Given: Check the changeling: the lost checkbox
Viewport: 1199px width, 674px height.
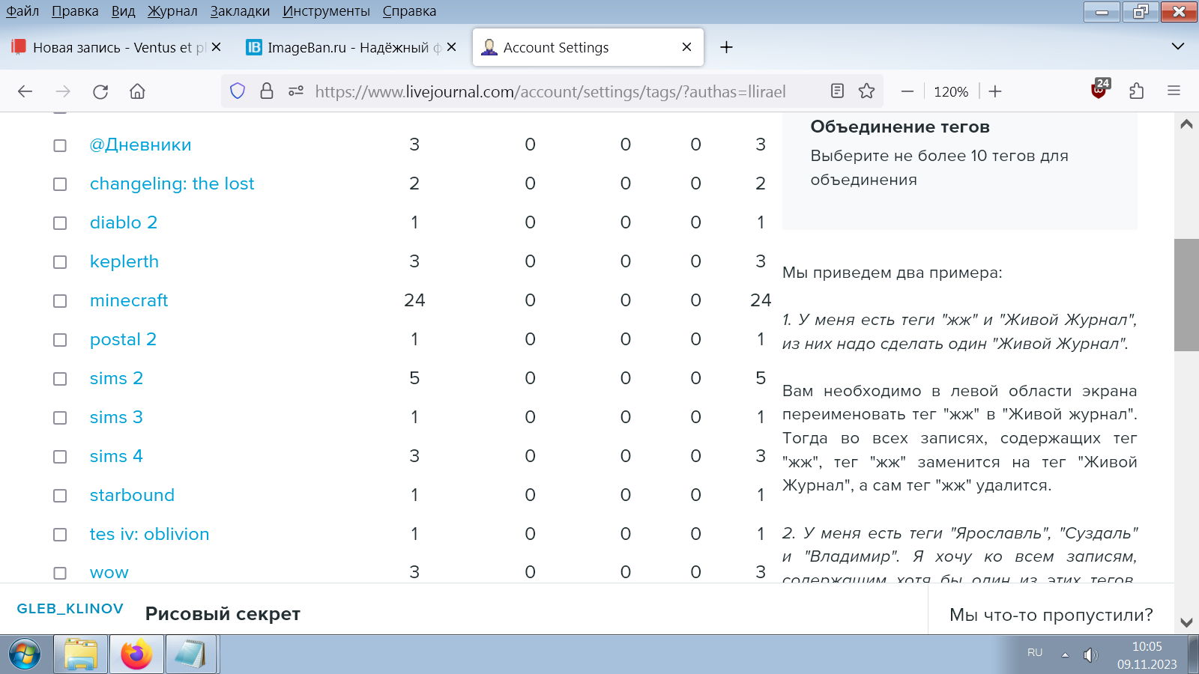Looking at the screenshot, I should (60, 184).
